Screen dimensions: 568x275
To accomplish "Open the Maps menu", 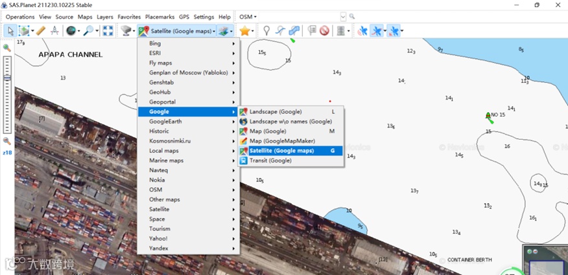I will point(85,17).
